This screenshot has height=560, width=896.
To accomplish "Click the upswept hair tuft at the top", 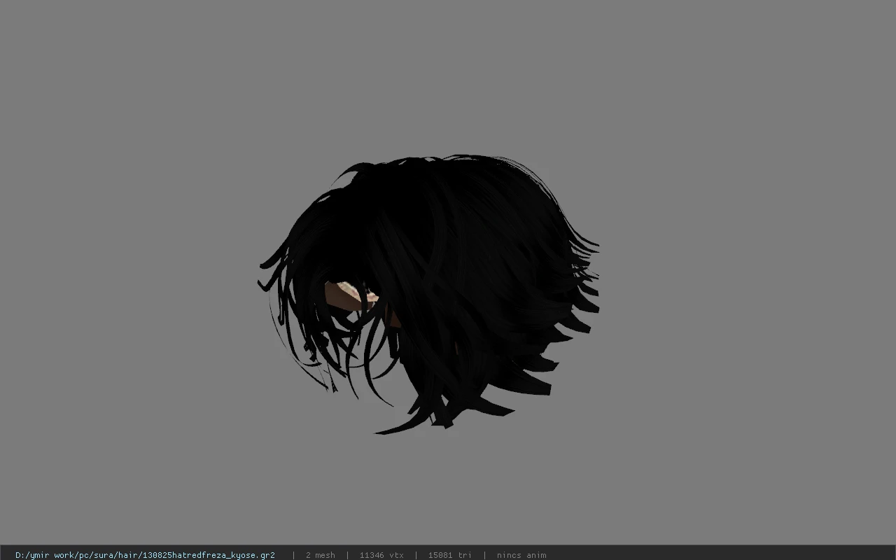I will pos(358,171).
